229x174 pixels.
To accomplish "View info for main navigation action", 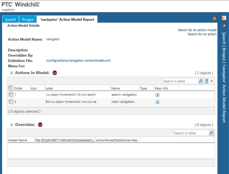I will pos(157,102).
